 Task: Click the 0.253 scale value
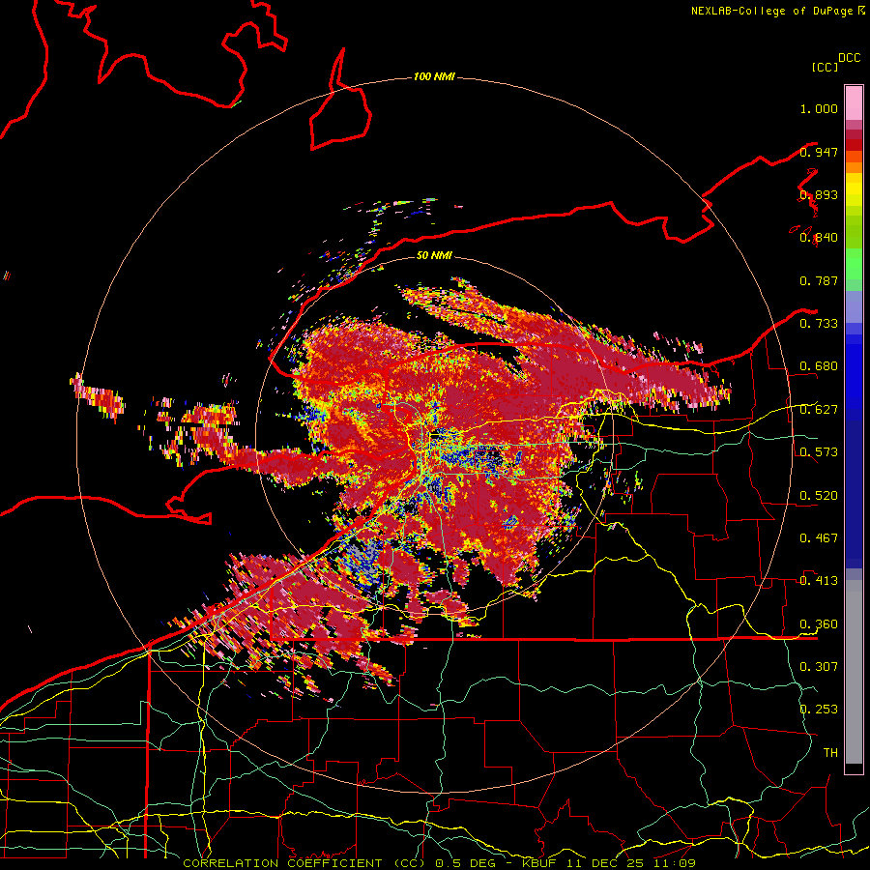(x=819, y=710)
